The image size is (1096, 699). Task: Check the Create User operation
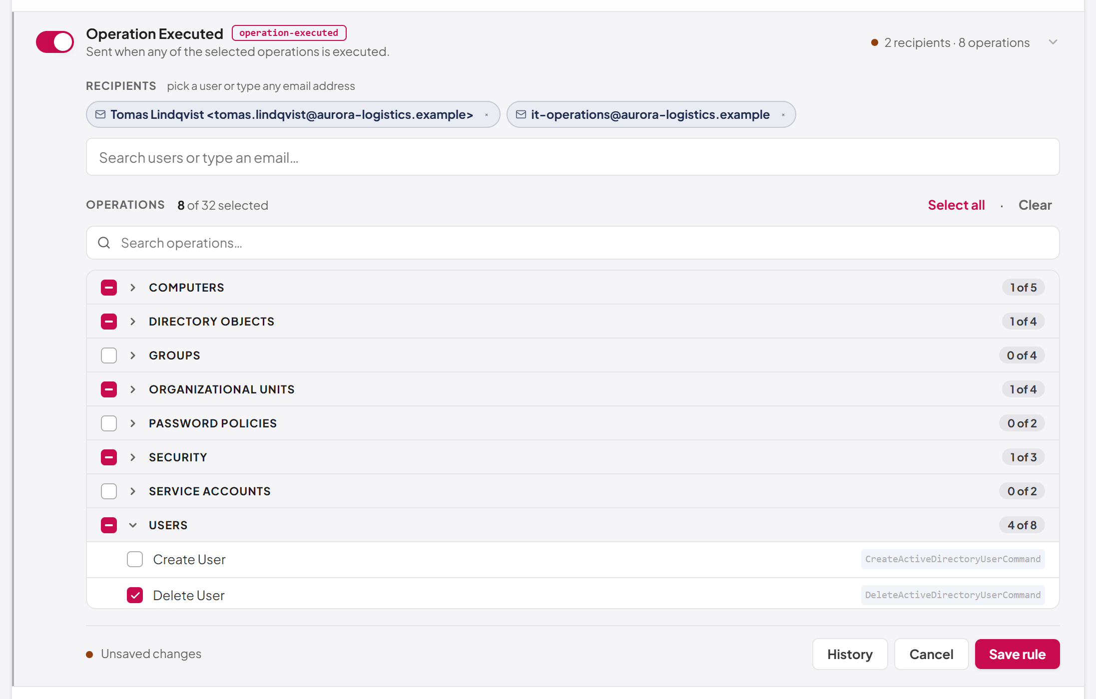click(x=135, y=559)
